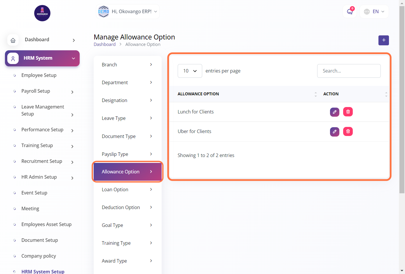Open the EN language selector

(x=374, y=12)
